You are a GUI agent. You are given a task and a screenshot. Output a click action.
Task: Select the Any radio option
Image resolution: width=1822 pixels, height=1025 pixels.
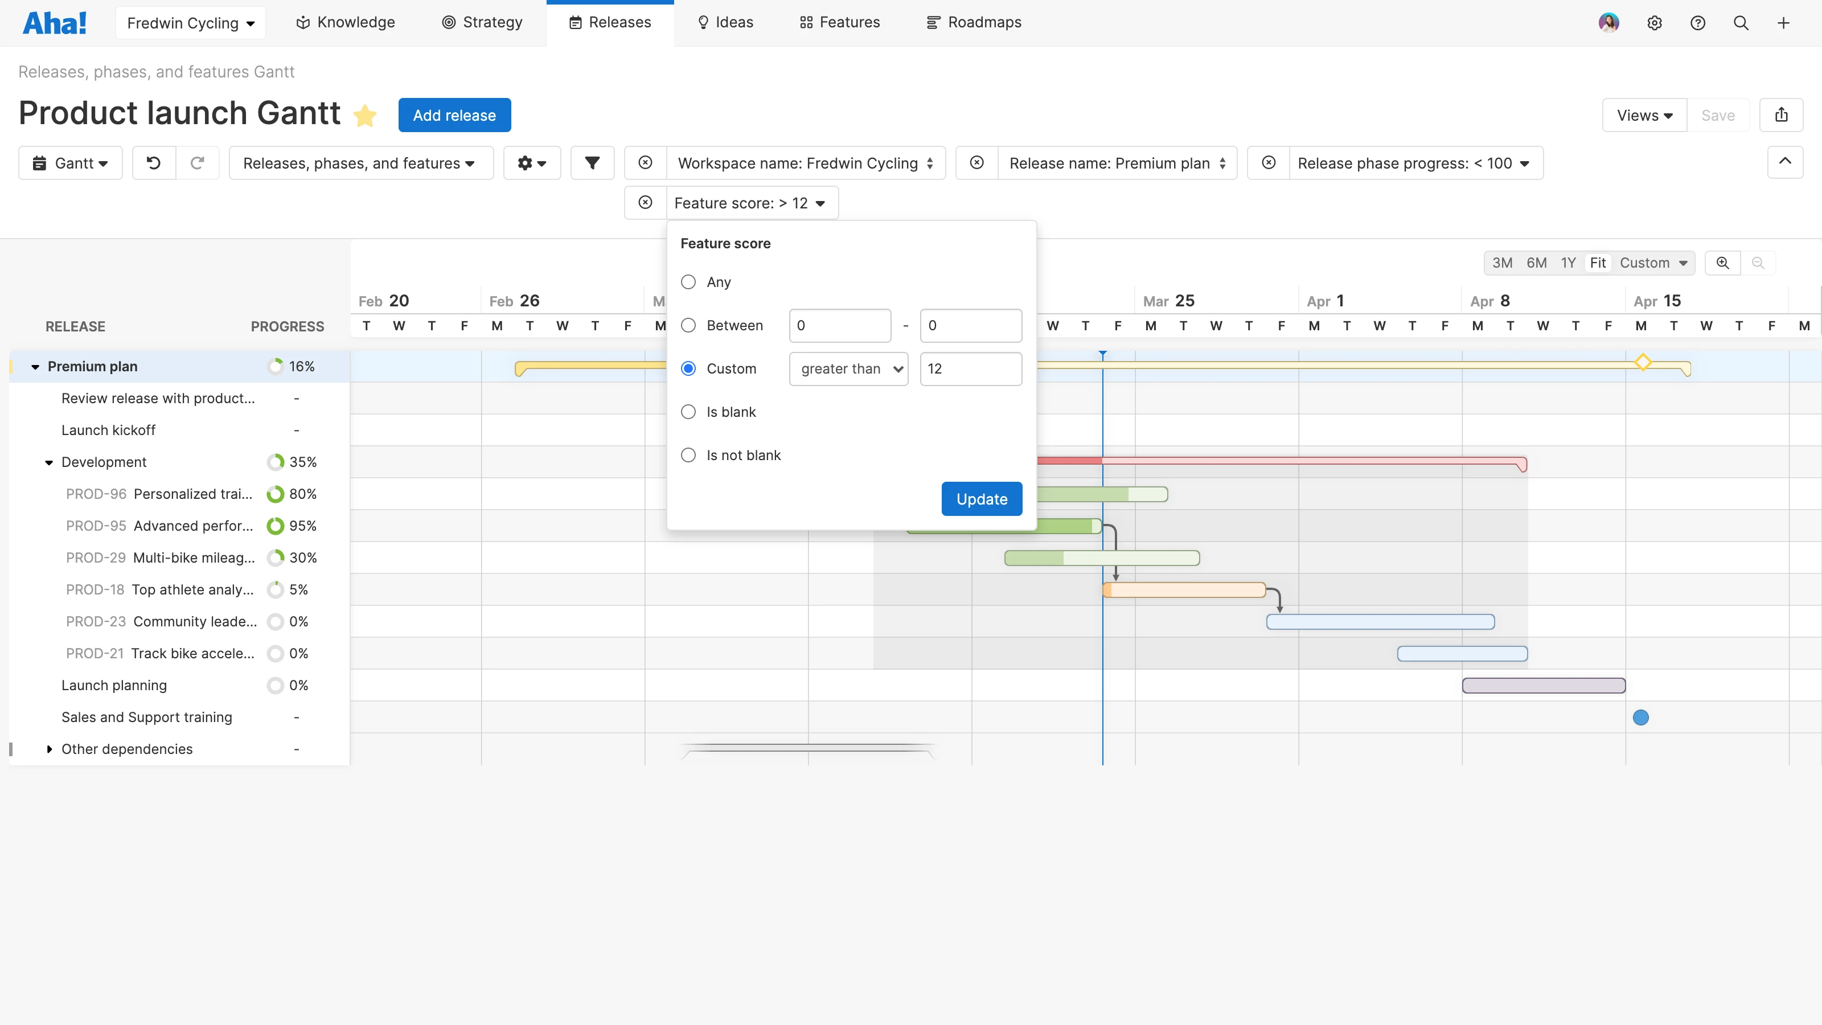pyautogui.click(x=688, y=282)
